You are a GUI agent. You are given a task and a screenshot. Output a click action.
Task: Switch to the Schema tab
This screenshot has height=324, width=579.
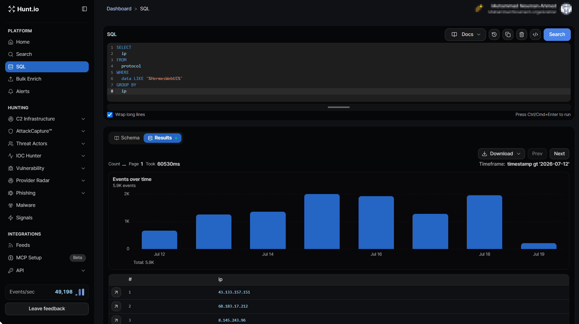127,138
